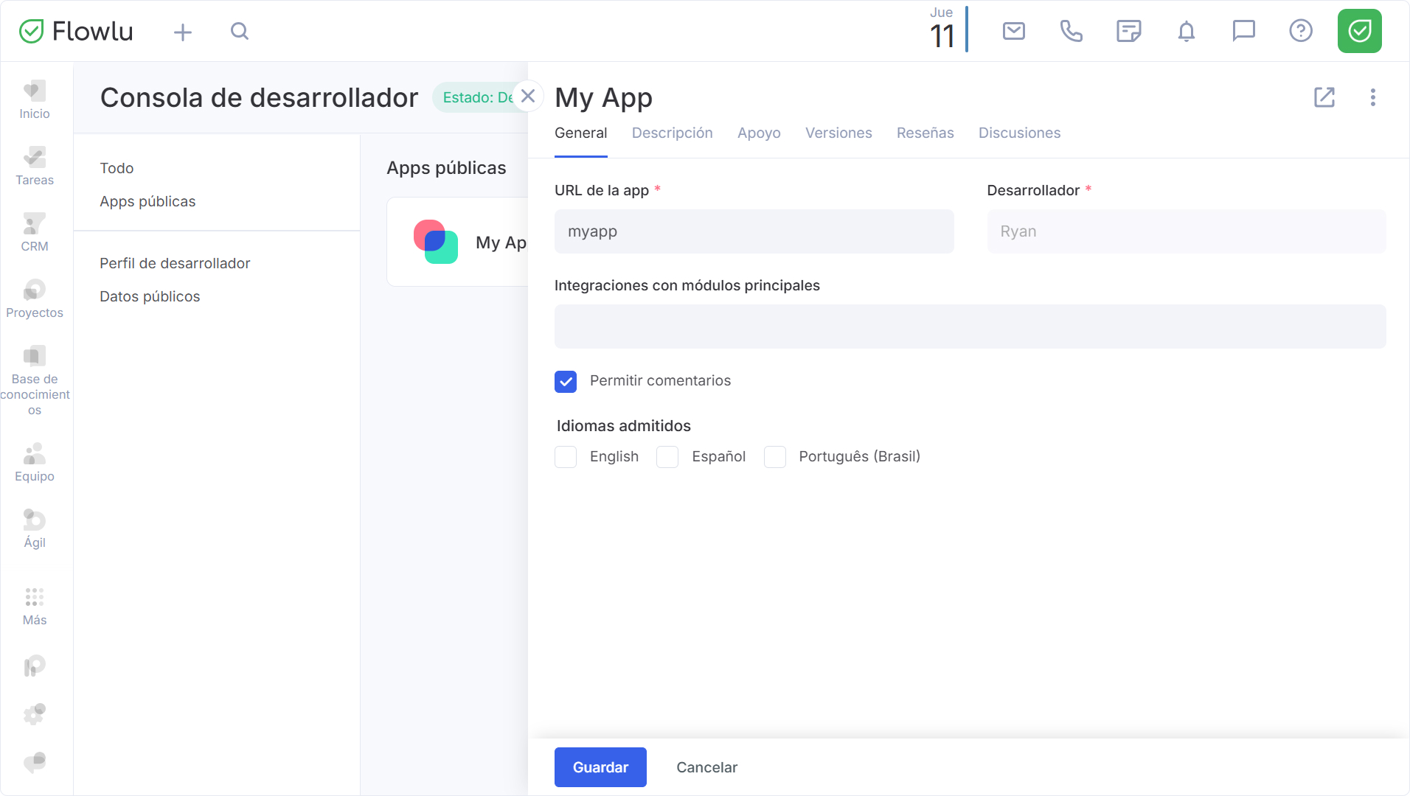Viewport: 1410px width, 796px height.
Task: Open Equipo module in sidebar
Action: pos(35,462)
